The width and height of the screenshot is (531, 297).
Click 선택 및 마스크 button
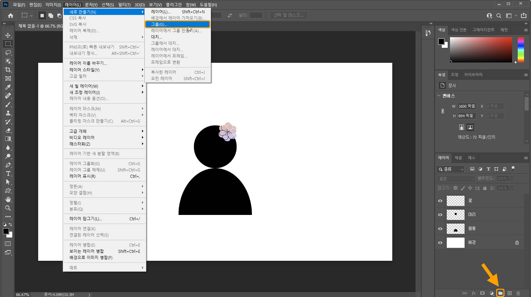tap(289, 15)
